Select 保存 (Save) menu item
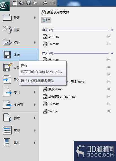The width and height of the screenshot is (116, 161). (x=19, y=55)
